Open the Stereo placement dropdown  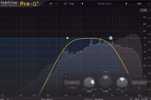[x=139, y=82]
